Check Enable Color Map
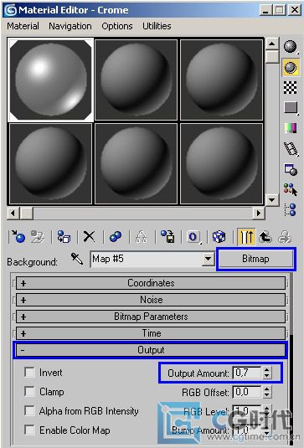 click(29, 430)
